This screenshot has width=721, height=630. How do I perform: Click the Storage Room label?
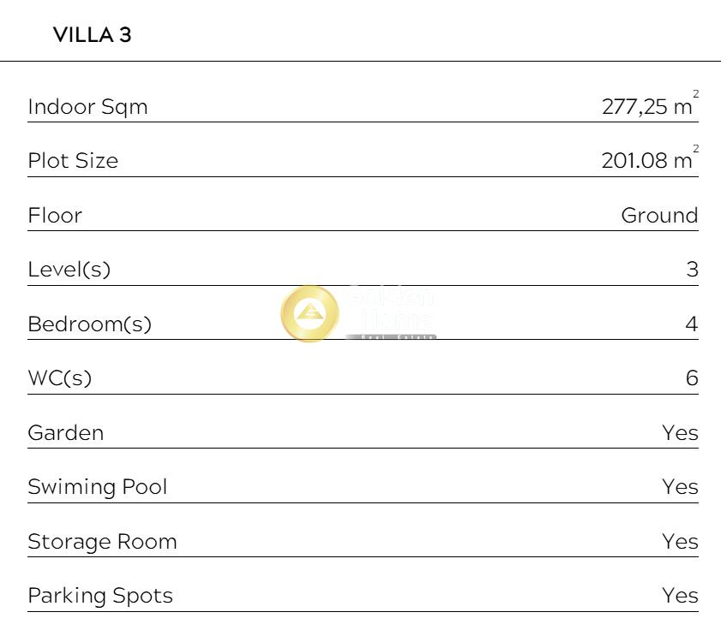102,542
